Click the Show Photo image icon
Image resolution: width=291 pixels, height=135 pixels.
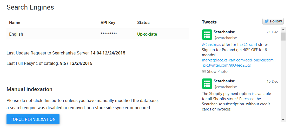(204, 72)
